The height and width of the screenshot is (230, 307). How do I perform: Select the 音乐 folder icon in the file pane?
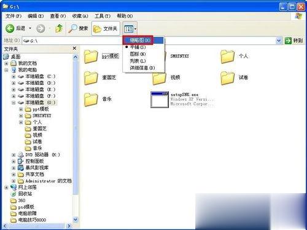[x=91, y=99]
